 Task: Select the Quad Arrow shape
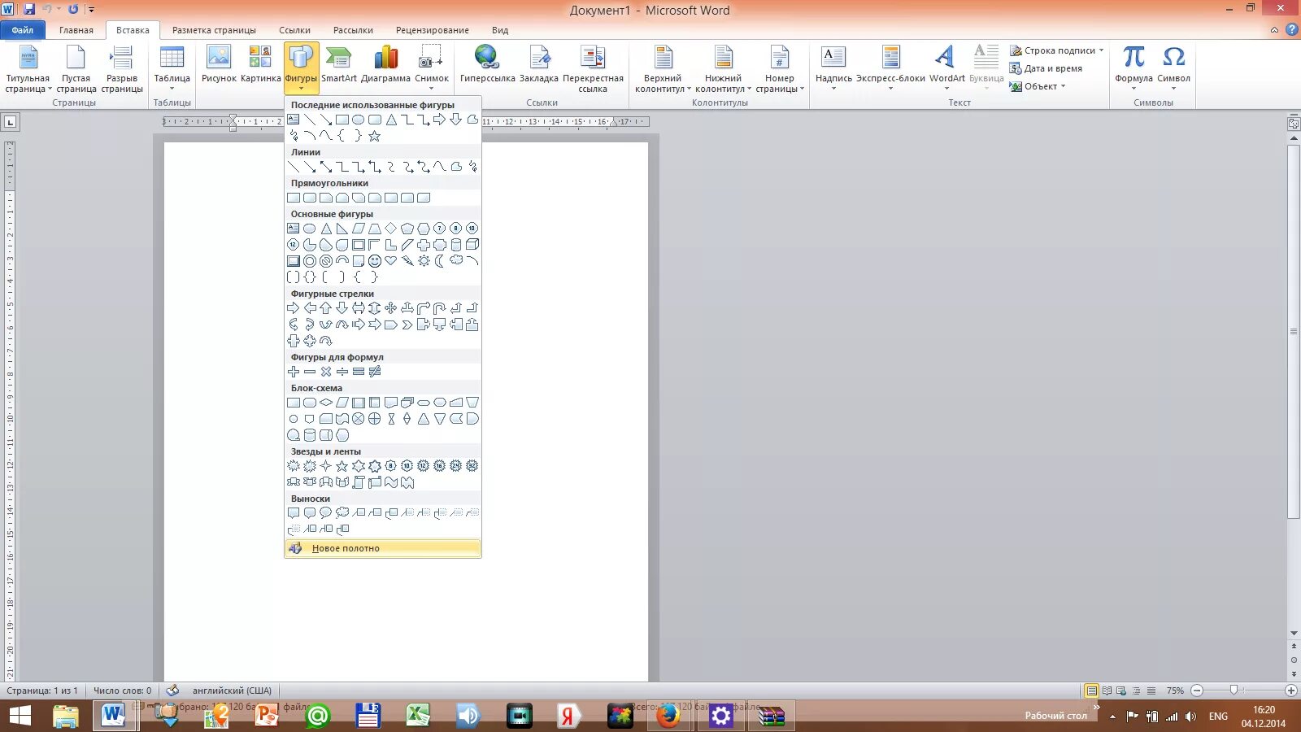[x=391, y=308]
